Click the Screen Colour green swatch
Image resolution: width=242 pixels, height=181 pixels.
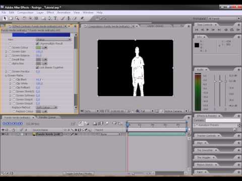point(38,48)
